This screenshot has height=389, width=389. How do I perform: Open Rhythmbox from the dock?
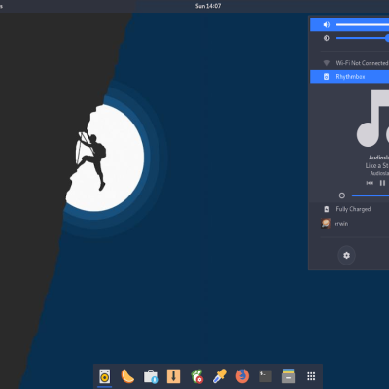(104, 376)
